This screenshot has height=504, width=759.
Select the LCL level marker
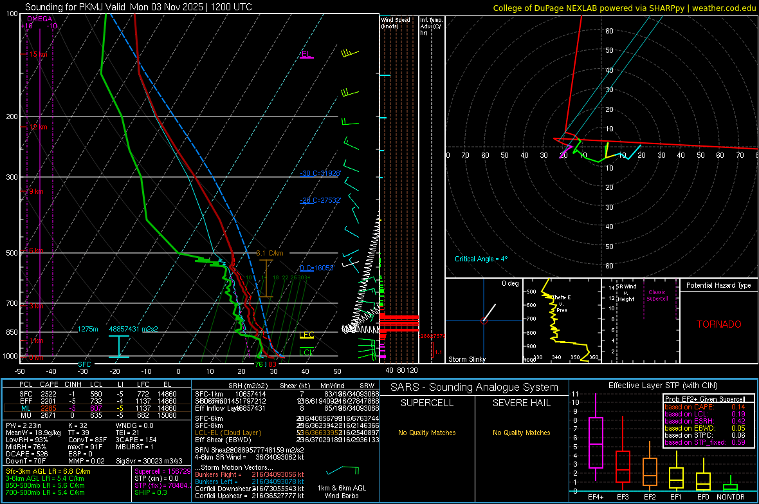[x=306, y=352]
